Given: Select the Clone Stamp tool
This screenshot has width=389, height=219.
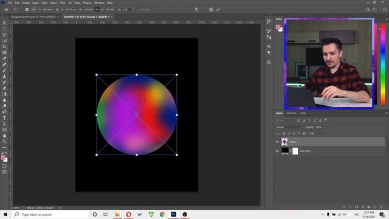Looking at the screenshot, I should [x=4, y=77].
